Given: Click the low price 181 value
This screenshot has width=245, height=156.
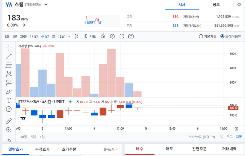Looking at the screenshot, I should 175,26.
